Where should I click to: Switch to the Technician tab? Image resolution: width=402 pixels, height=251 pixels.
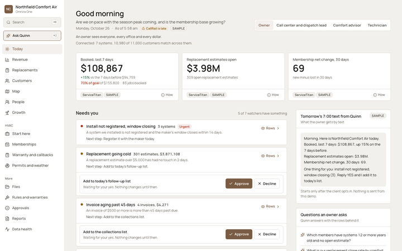pos(377,25)
